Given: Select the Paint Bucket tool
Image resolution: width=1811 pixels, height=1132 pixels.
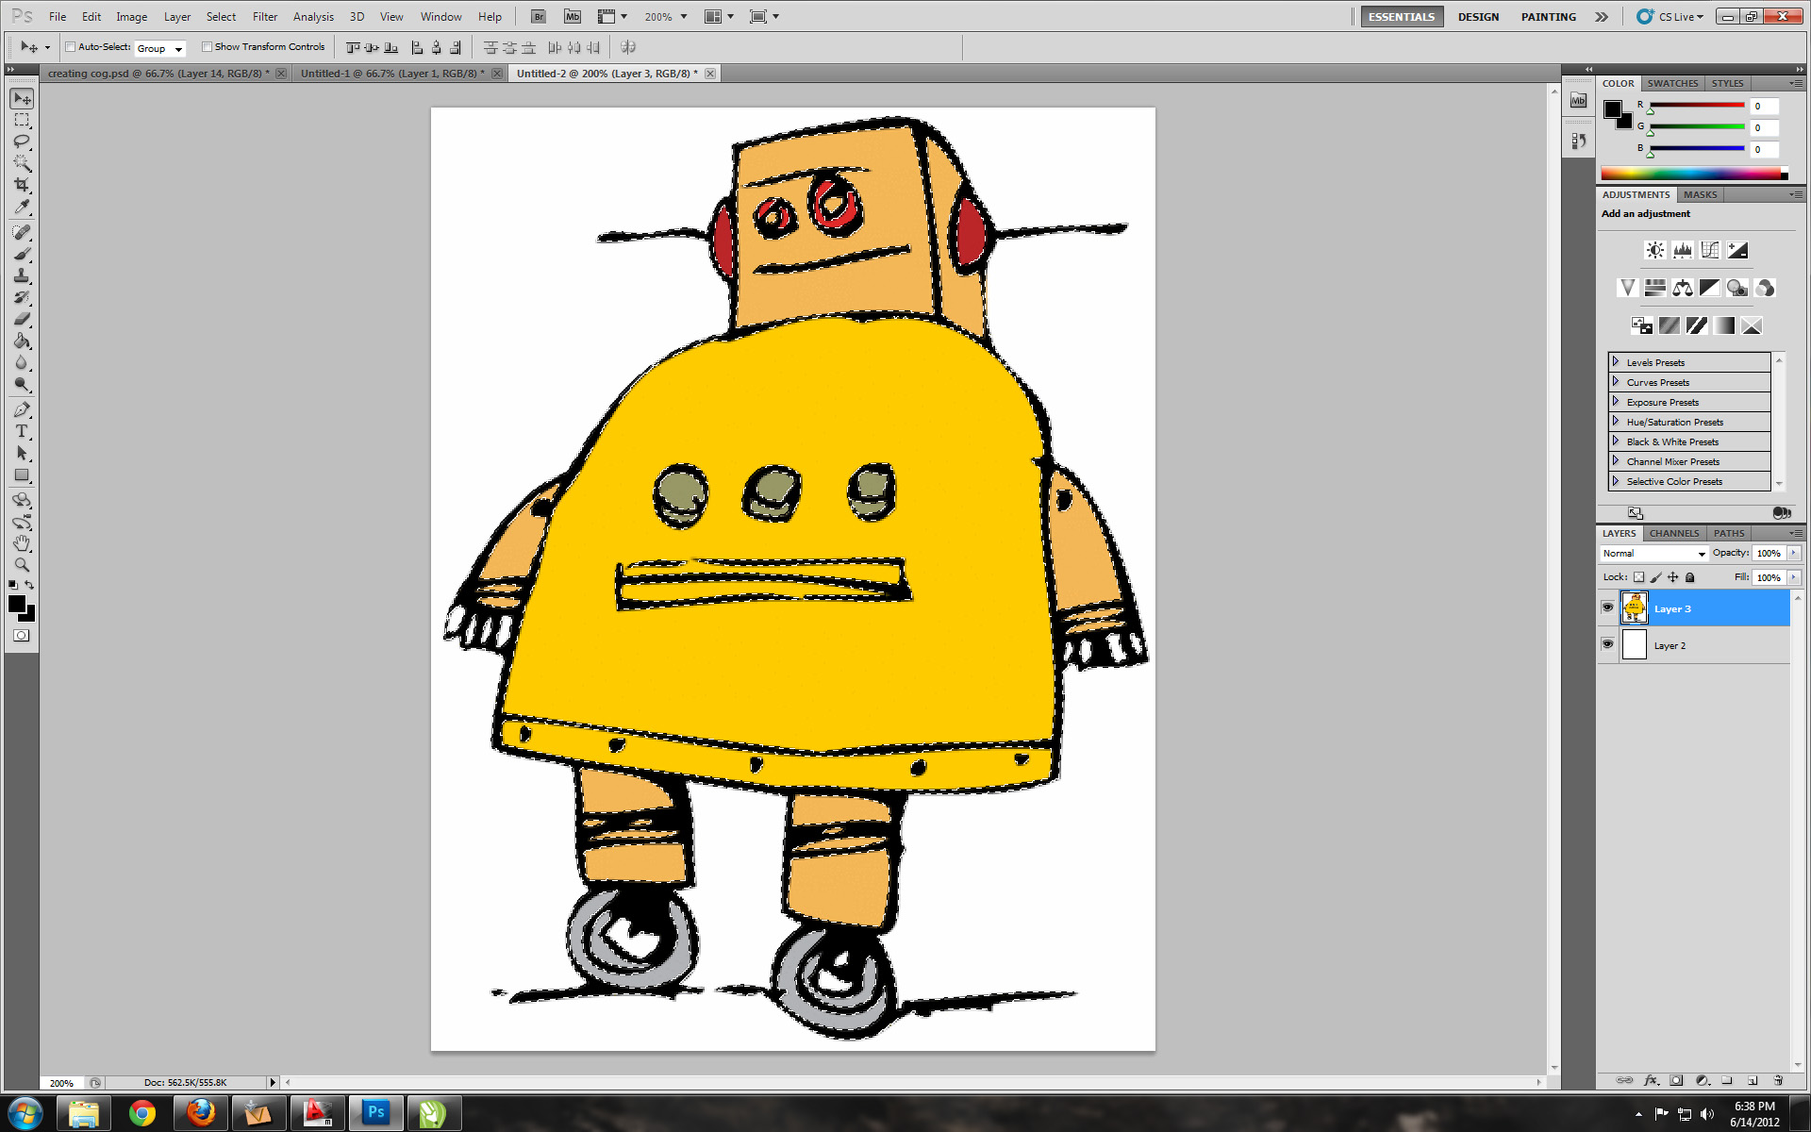Looking at the screenshot, I should pos(22,341).
